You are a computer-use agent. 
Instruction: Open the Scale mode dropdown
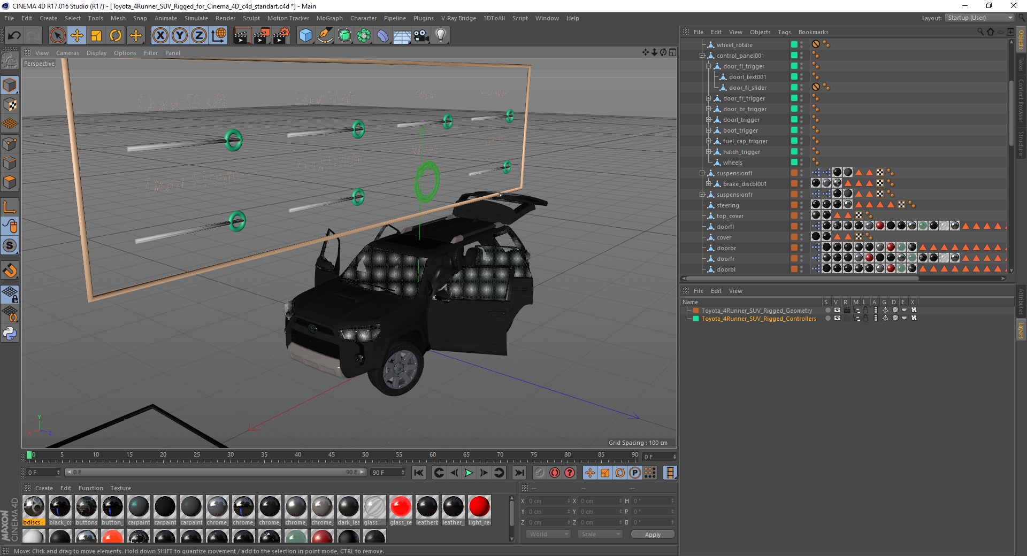600,534
